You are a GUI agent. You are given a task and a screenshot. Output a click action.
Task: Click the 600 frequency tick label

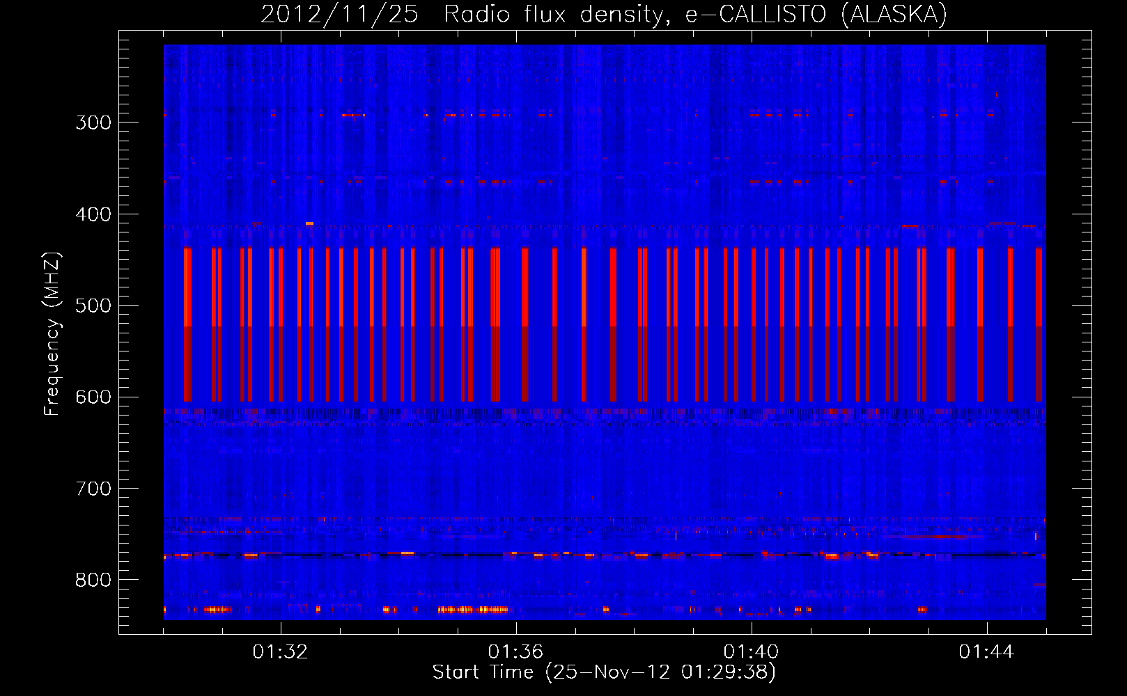(x=93, y=397)
